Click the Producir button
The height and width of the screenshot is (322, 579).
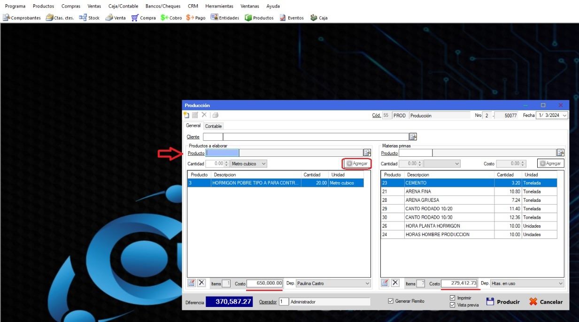click(503, 302)
